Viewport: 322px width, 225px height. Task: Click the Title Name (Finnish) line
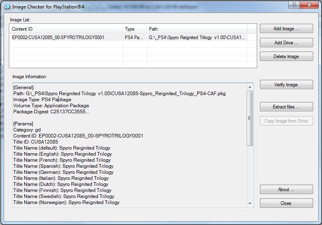point(62,190)
